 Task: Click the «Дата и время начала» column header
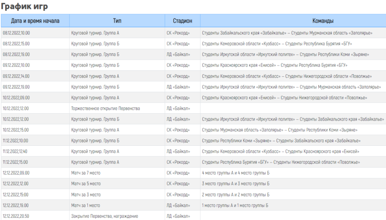pos(35,21)
